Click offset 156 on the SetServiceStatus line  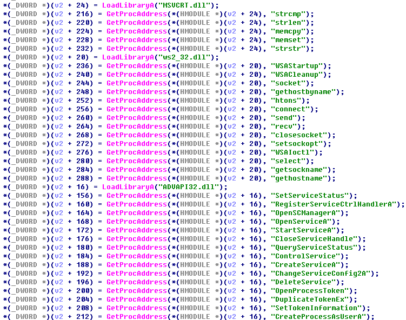coord(82,196)
